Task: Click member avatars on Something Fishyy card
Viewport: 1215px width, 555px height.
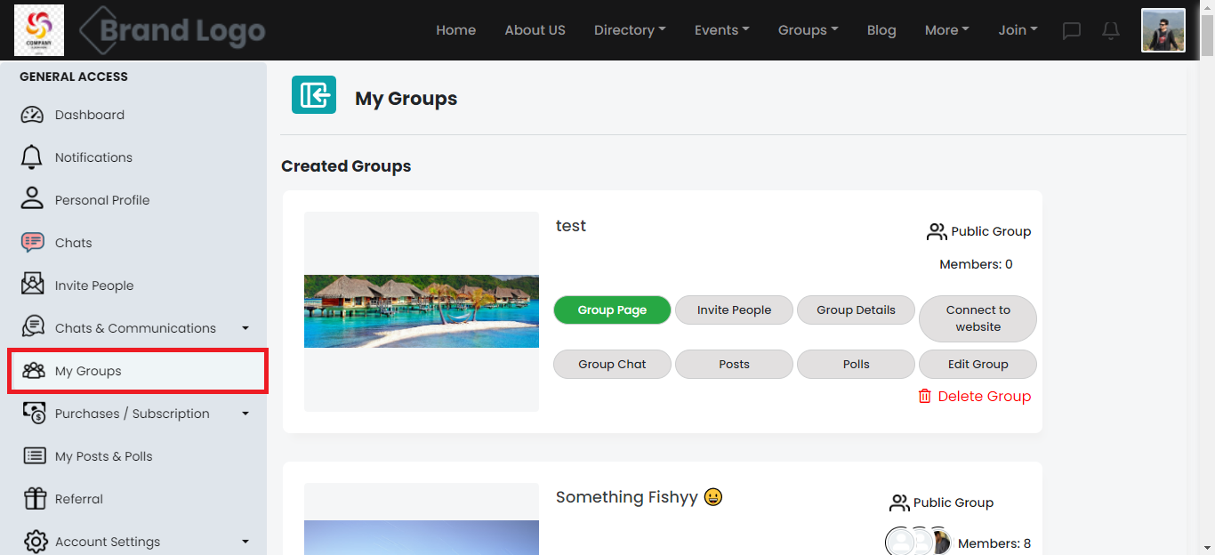Action: coord(919,542)
